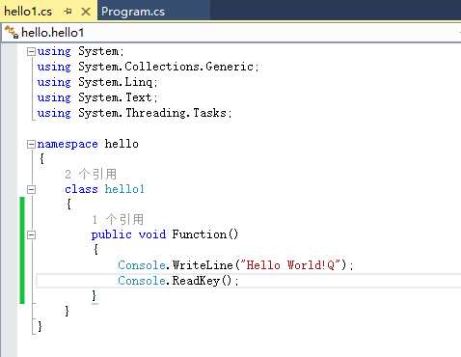Viewport: 461px width, 357px height.
Task: Click the 'public' keyword
Action: coord(111,234)
